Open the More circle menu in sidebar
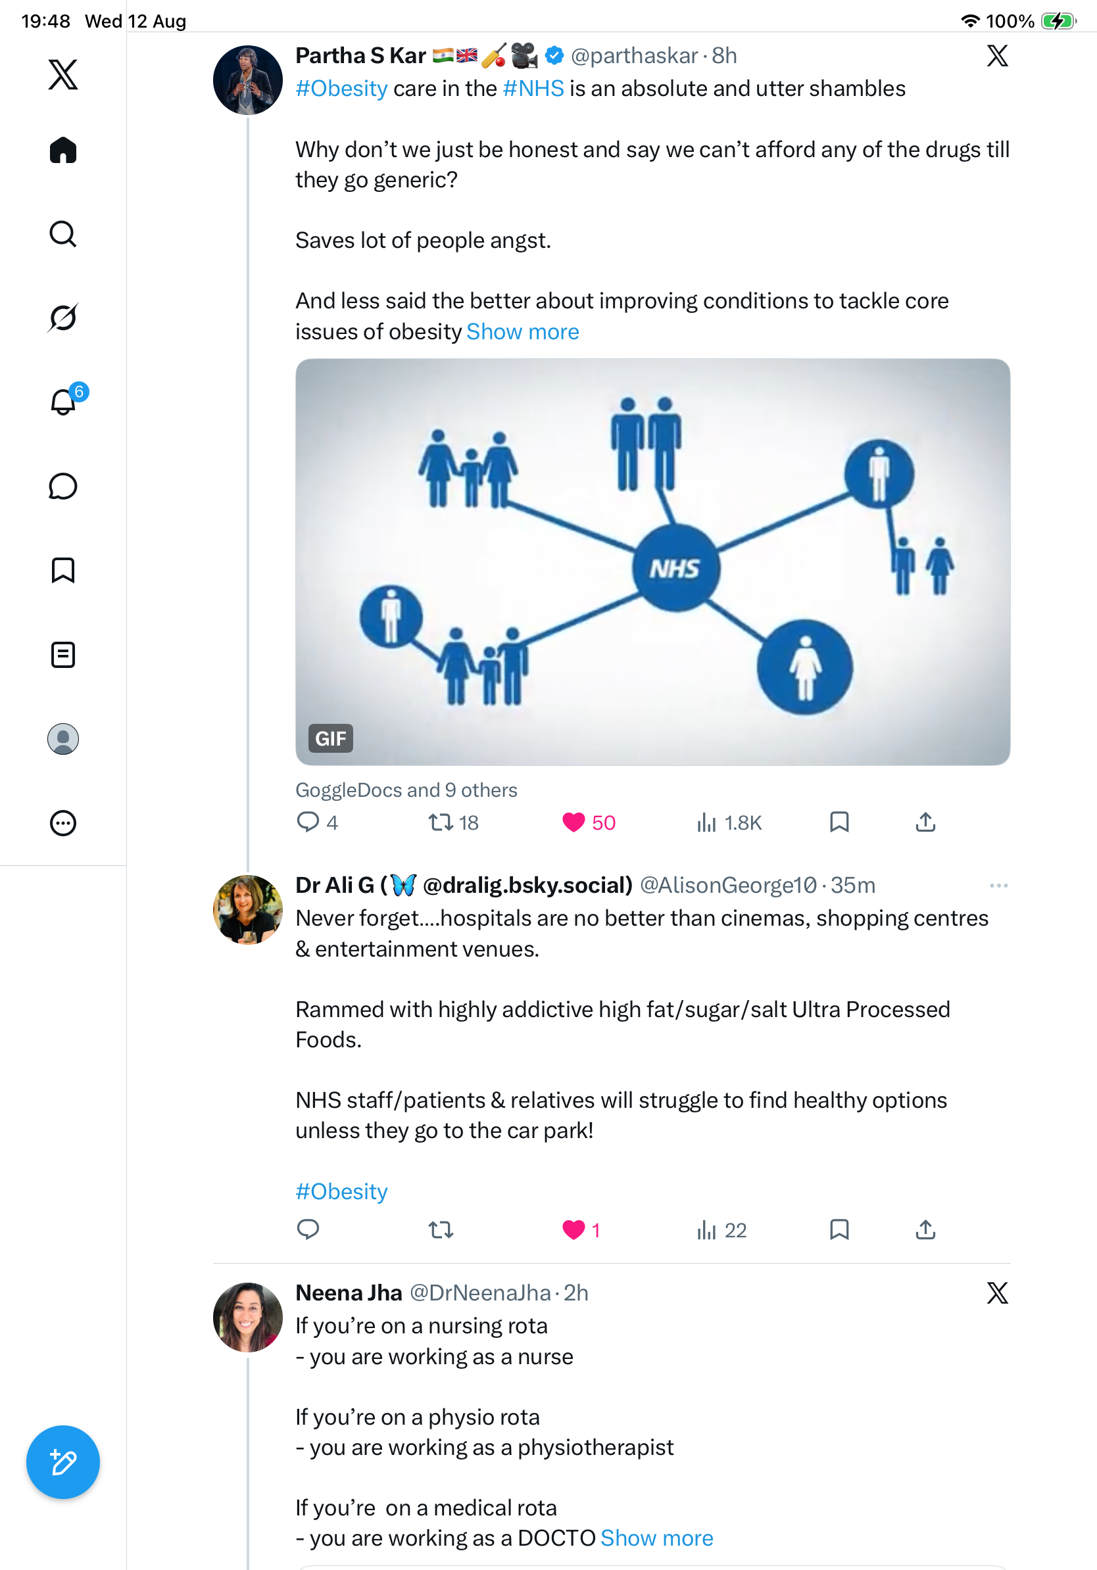Screen dimensions: 1097x1570 63,823
